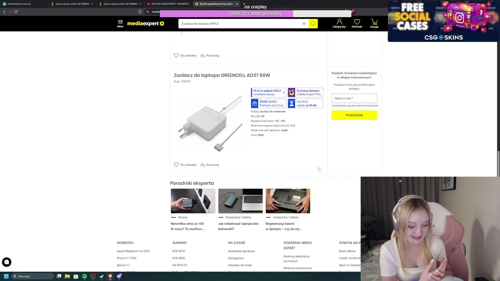Open the RX 9070 XT footer link

(180, 265)
